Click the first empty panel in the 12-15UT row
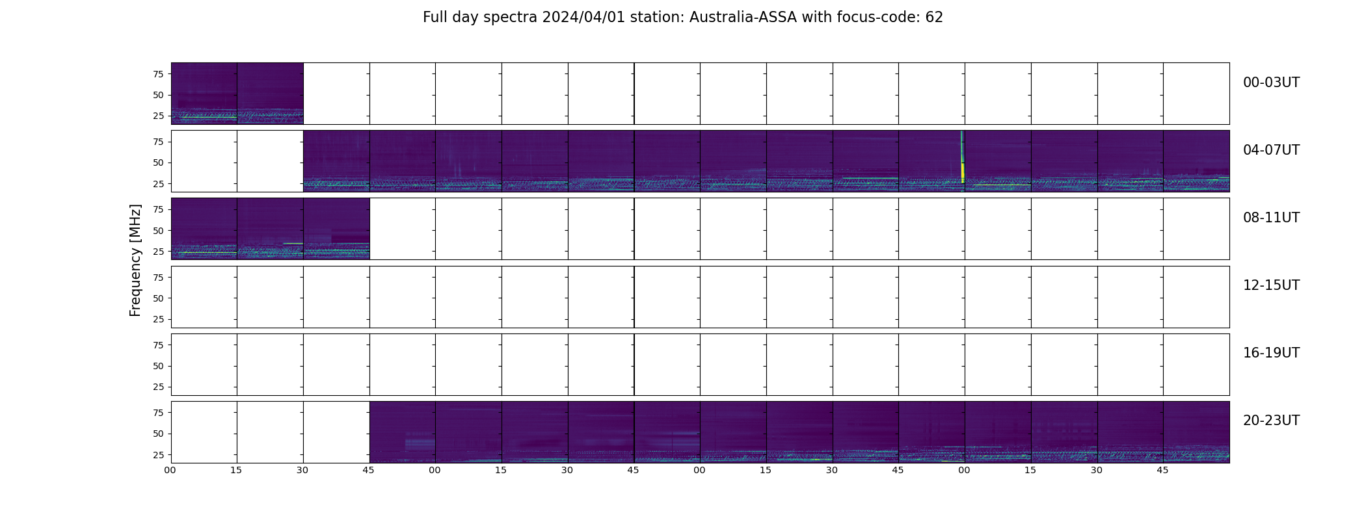 204,297
